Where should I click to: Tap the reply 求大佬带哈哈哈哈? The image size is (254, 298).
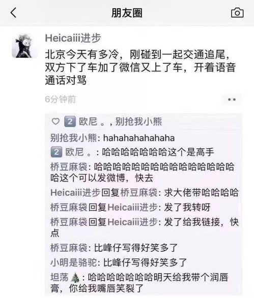(145, 192)
